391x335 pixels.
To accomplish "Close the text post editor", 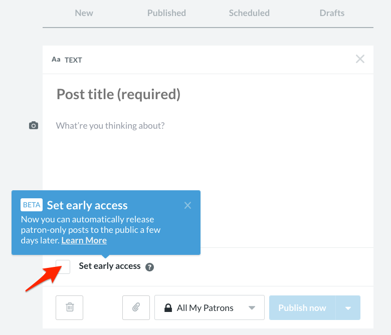I will (360, 59).
